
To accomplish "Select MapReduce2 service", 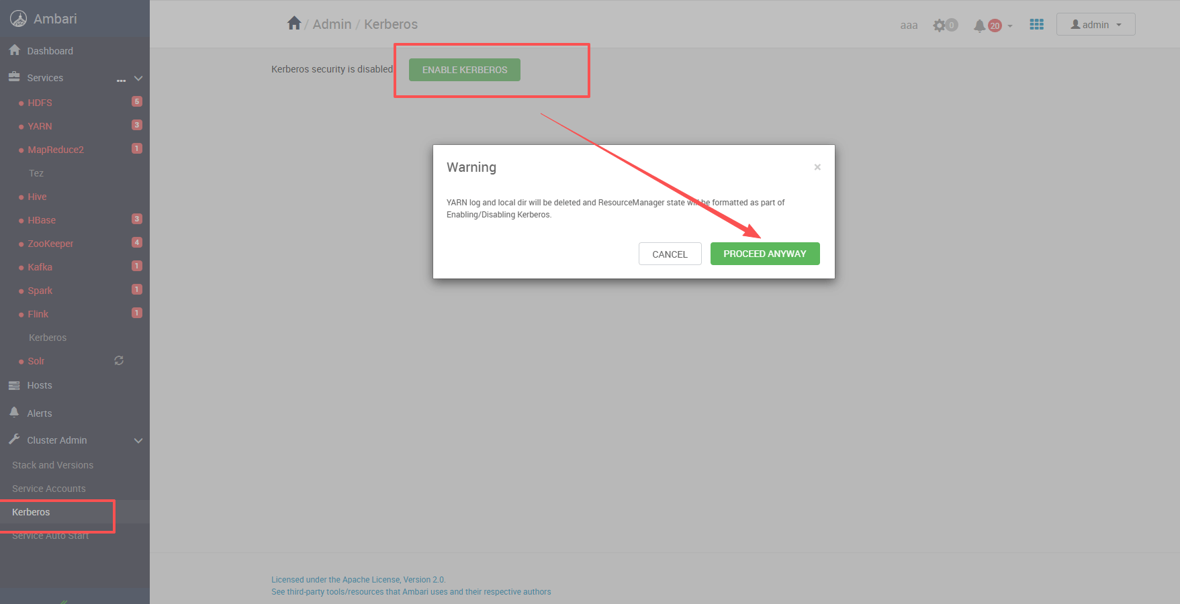I will click(x=56, y=150).
